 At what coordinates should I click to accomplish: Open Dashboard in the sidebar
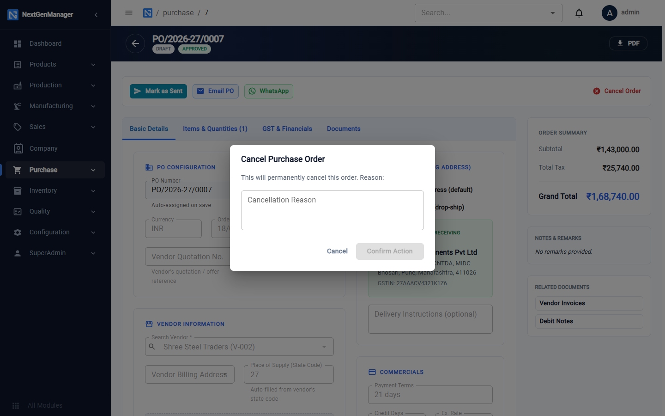coord(55,44)
